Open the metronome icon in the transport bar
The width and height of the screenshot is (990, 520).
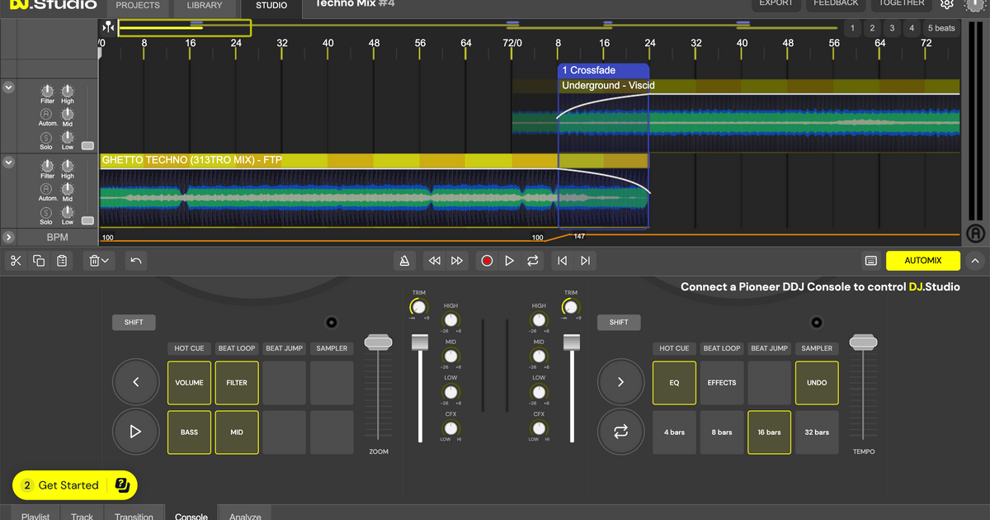(x=404, y=260)
